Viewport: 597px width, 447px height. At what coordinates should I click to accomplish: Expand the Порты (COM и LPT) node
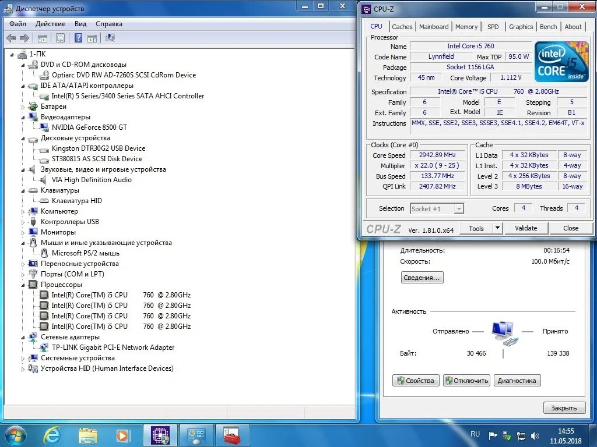click(23, 275)
